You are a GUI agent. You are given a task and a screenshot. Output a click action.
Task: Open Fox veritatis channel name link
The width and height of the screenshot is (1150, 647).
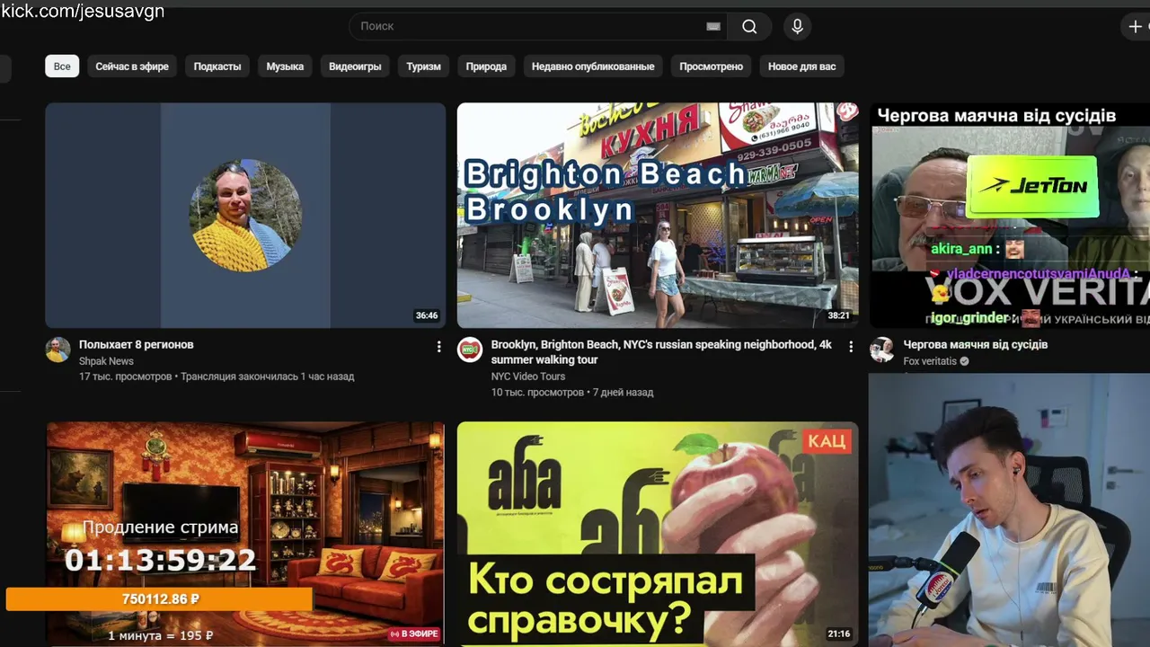point(930,361)
